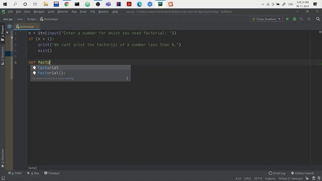Open File Explorer from the taskbar
Image resolution: width=322 pixels, height=181 pixels.
(x=46, y=4)
